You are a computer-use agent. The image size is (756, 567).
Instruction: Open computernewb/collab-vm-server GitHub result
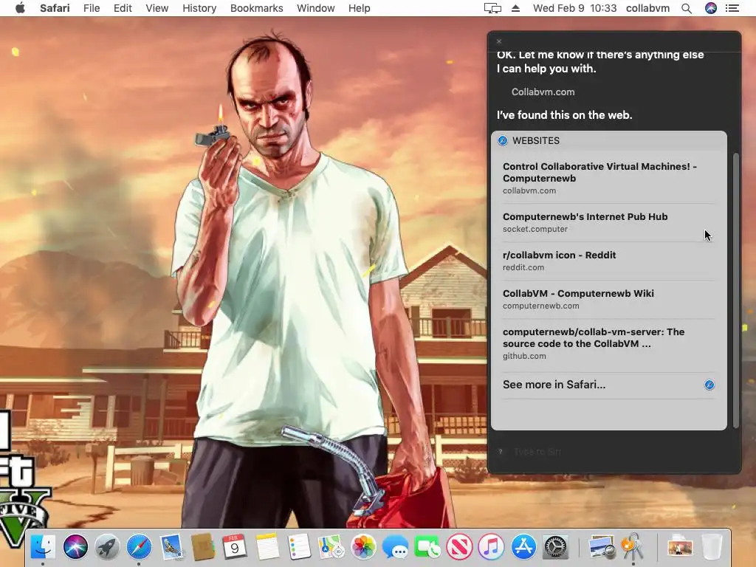pos(608,343)
